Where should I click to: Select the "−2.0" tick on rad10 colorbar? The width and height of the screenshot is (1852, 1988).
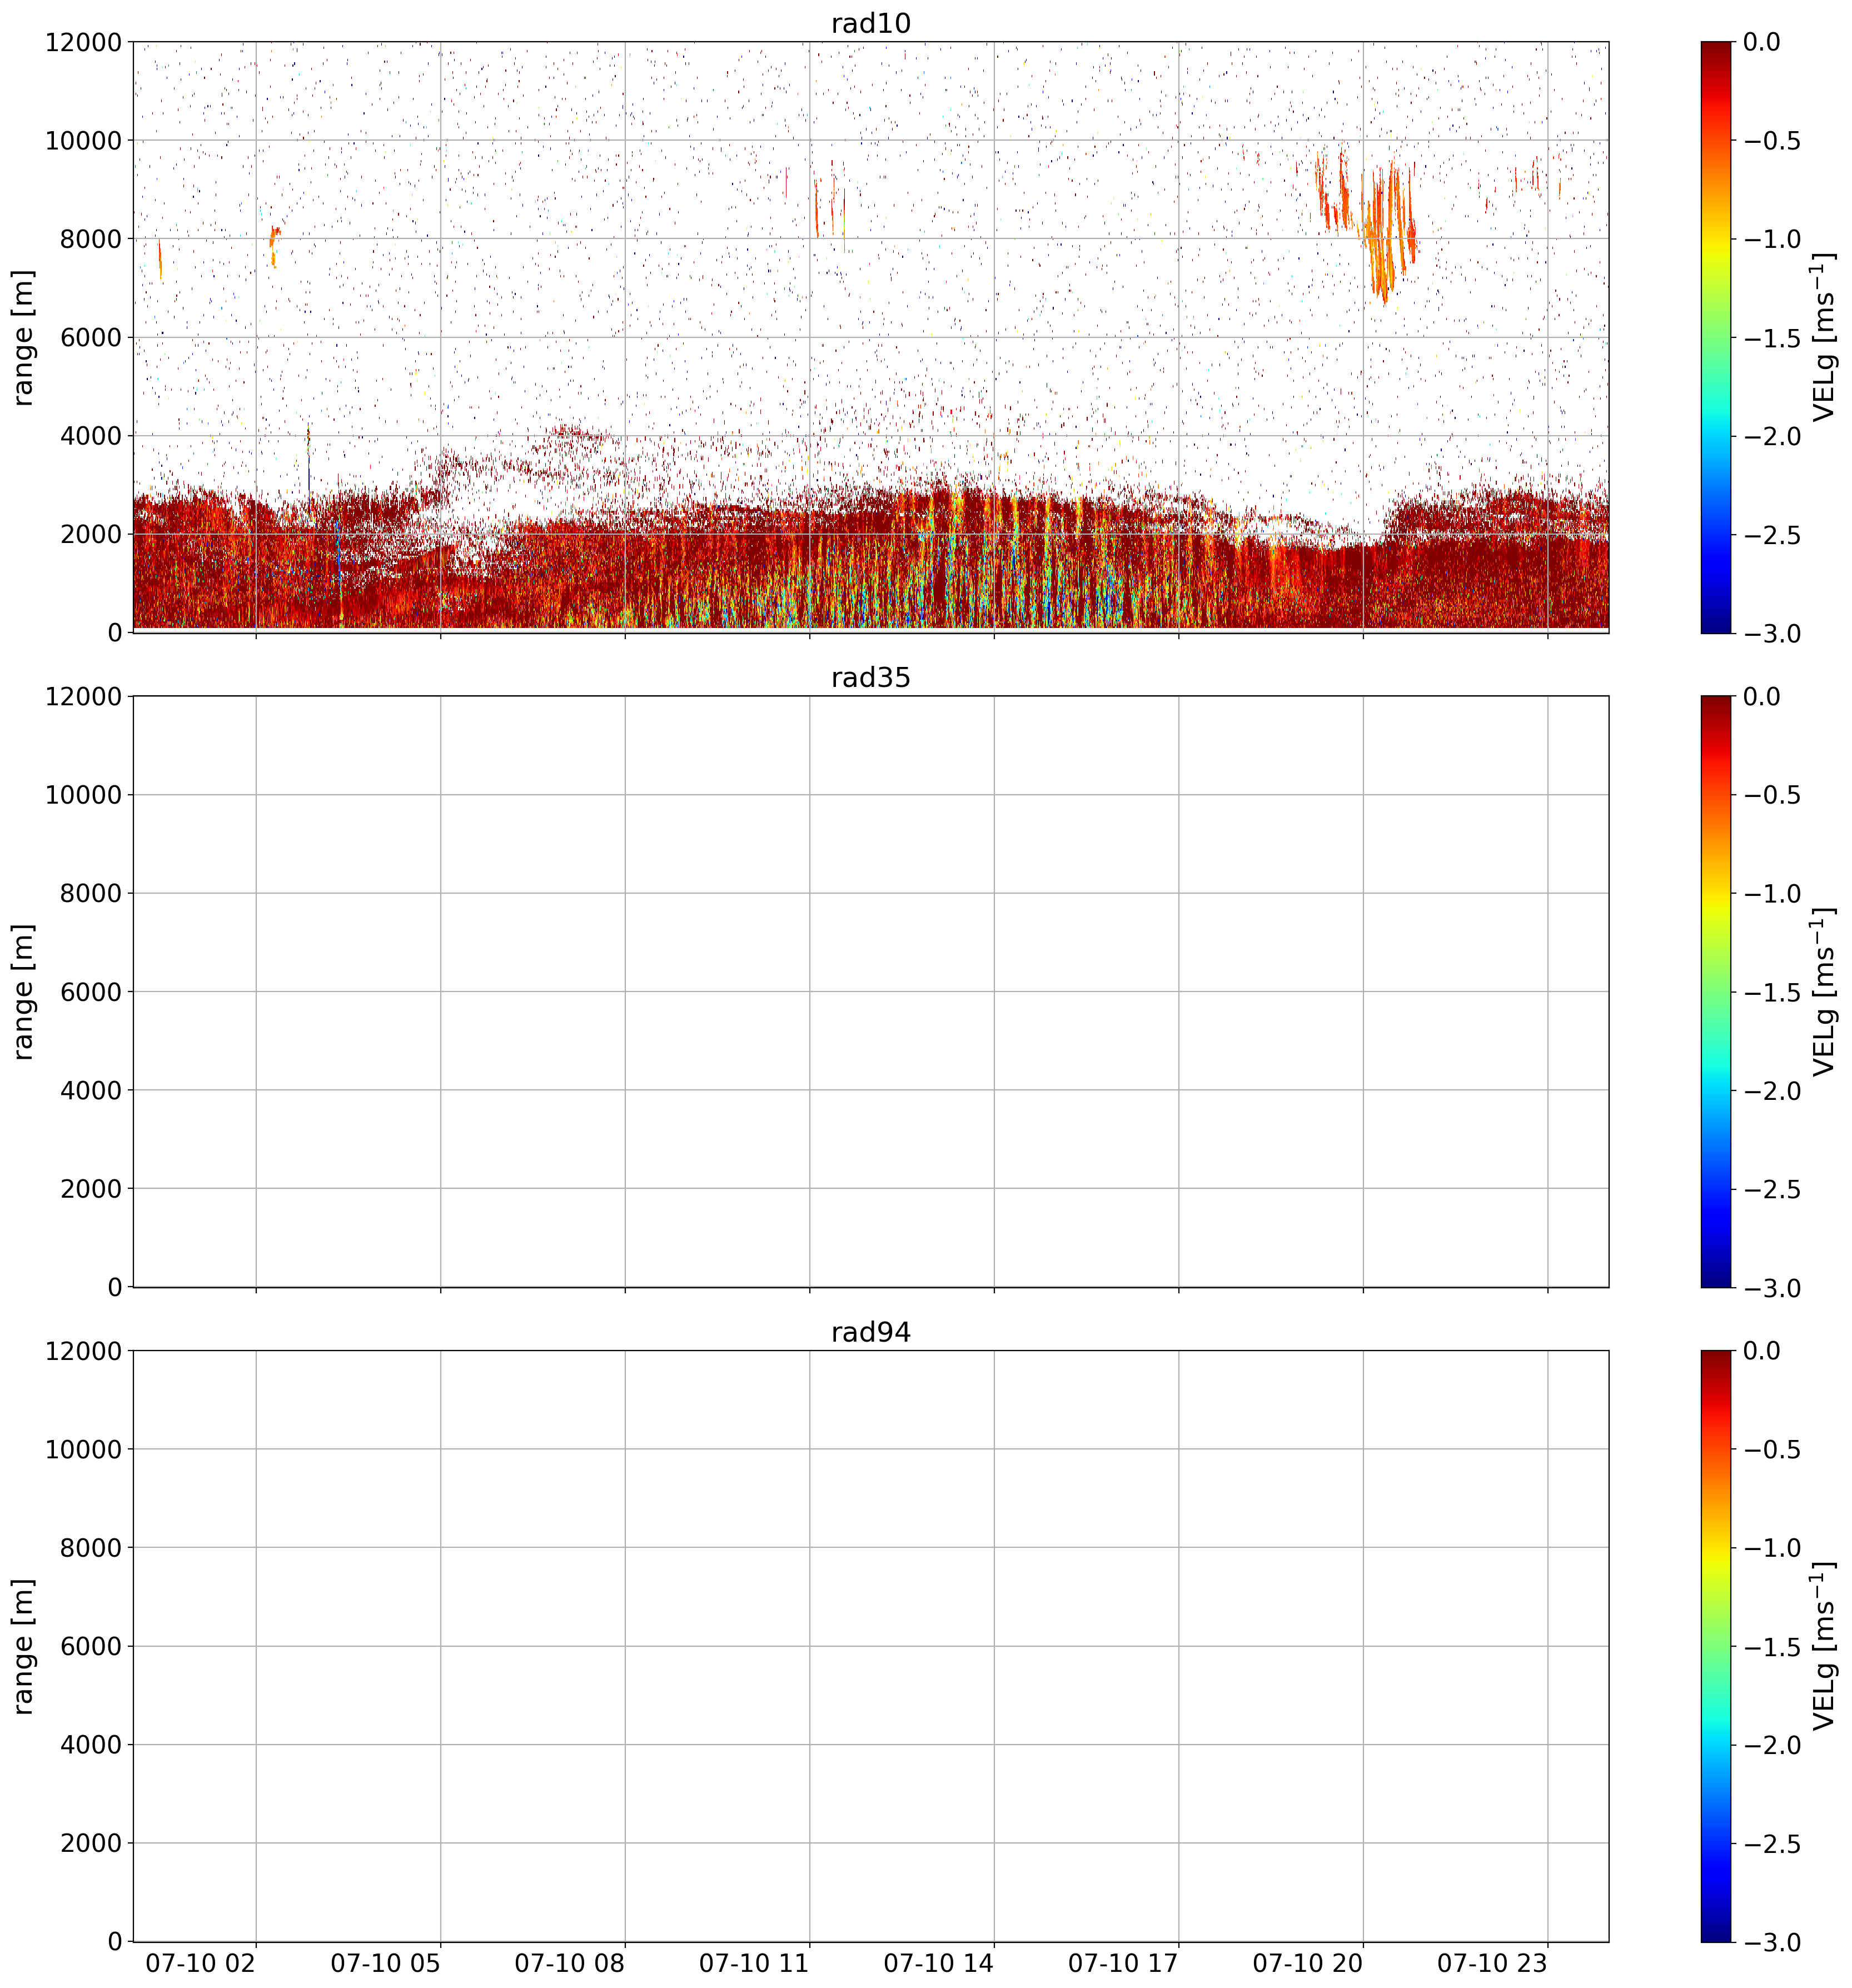coord(1772,436)
